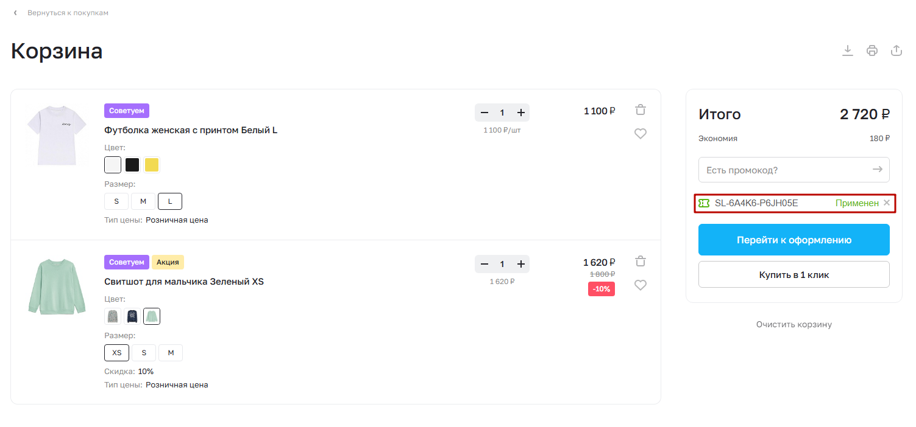Click Купить в 1 клик button

[794, 275]
